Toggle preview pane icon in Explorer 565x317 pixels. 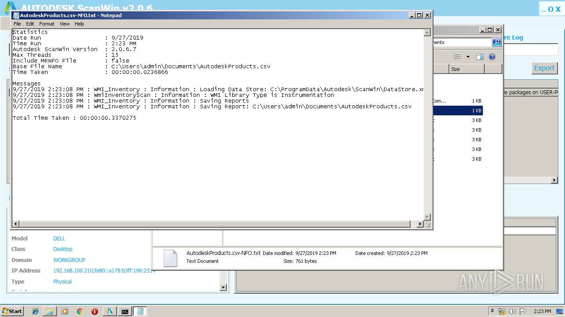480,57
